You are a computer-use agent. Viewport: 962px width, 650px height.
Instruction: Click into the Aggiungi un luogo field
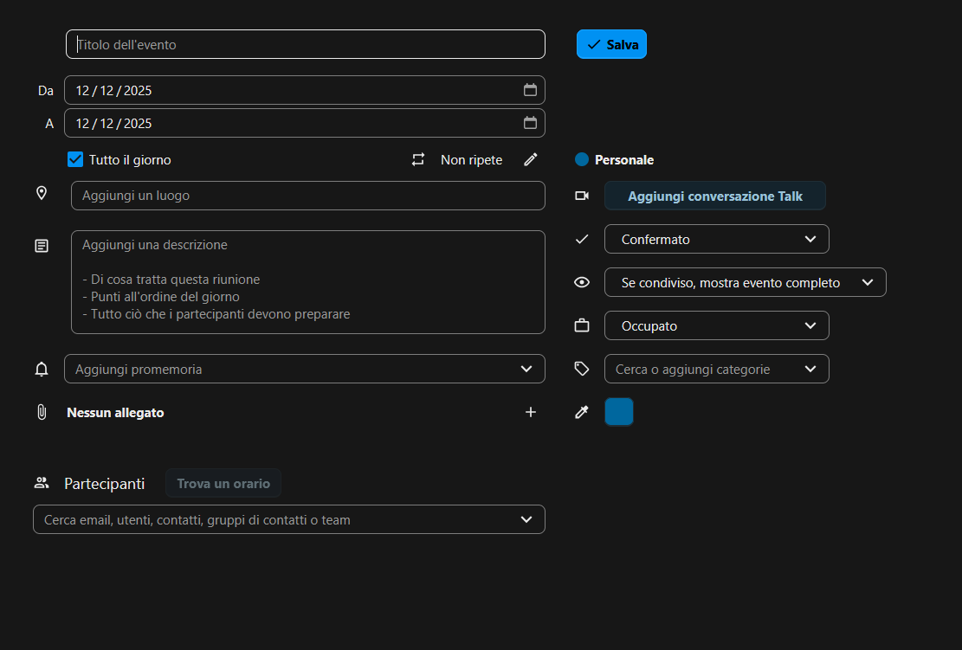point(307,196)
